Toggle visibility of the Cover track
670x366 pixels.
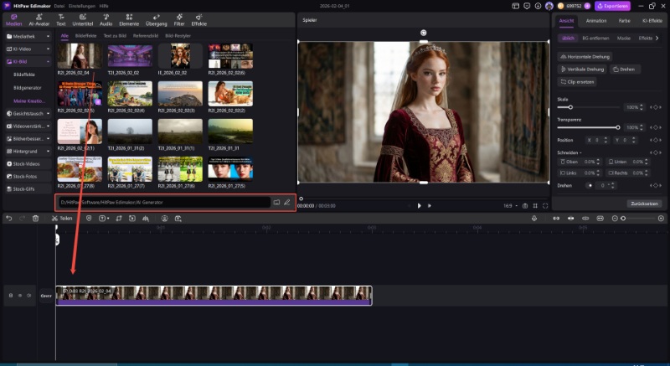[x=19, y=295]
